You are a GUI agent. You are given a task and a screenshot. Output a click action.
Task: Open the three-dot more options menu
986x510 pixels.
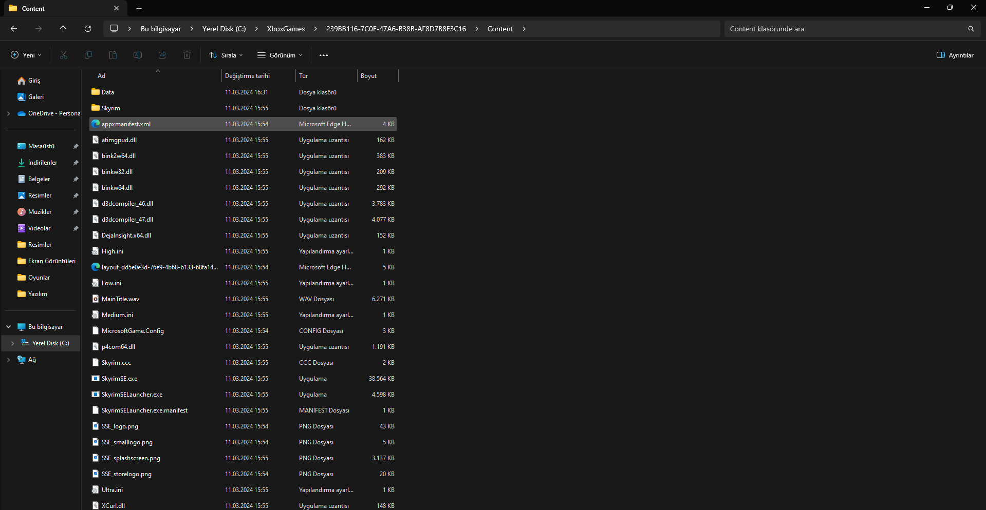324,55
